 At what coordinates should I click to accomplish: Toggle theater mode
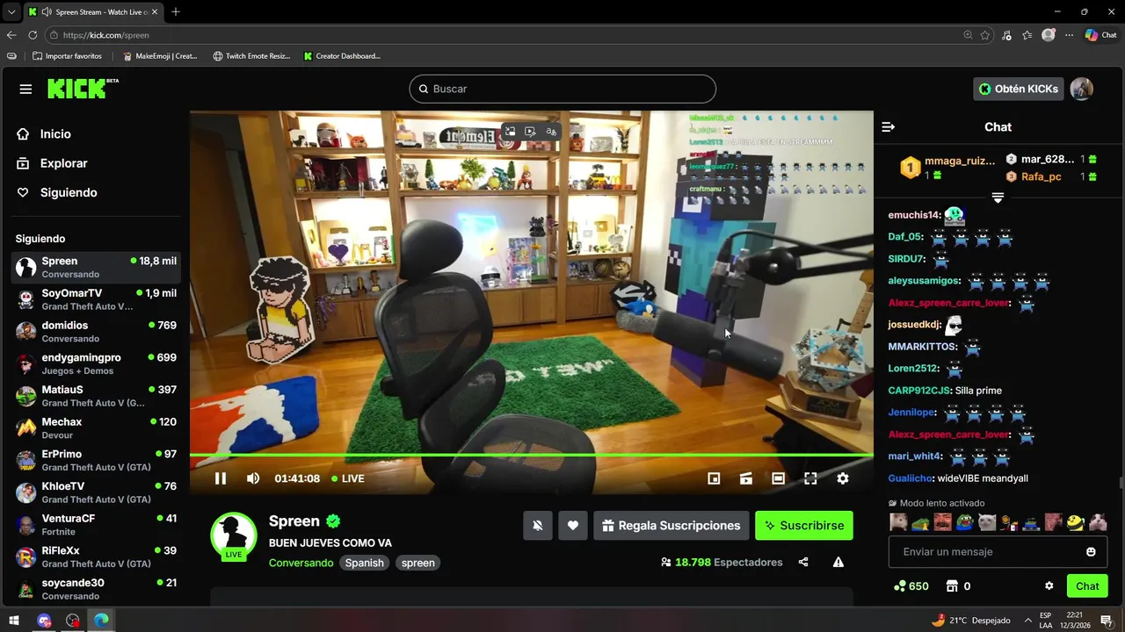pos(778,478)
